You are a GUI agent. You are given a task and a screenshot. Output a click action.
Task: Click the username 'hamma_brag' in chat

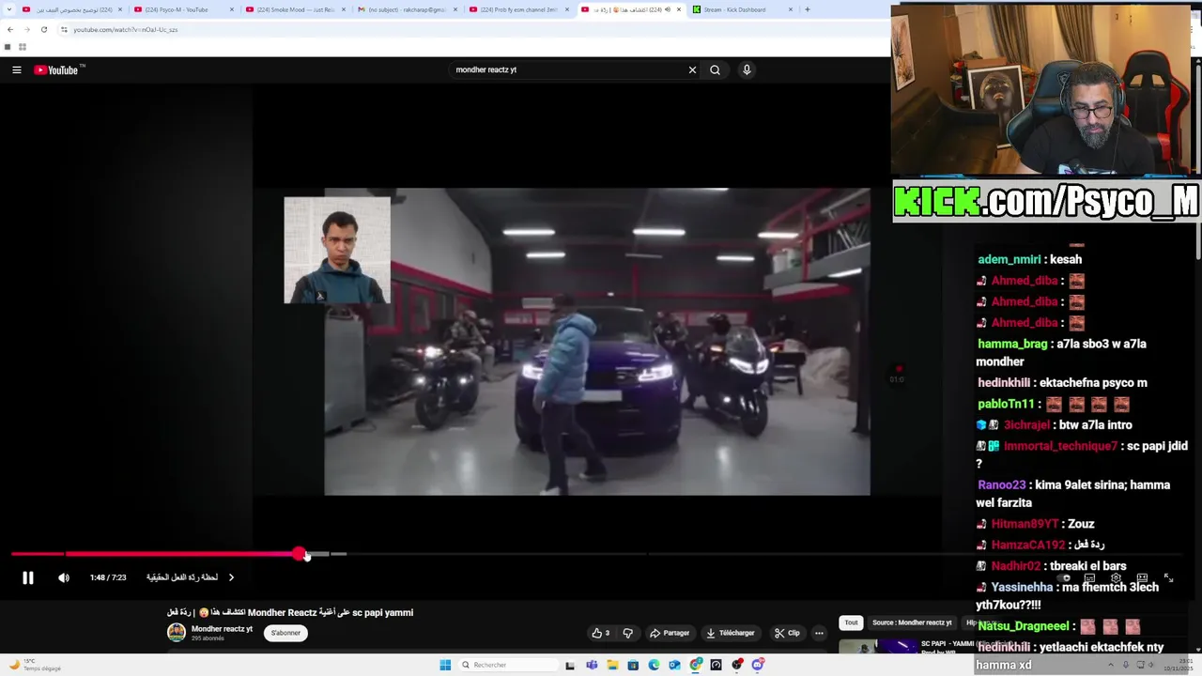pyautogui.click(x=1012, y=344)
